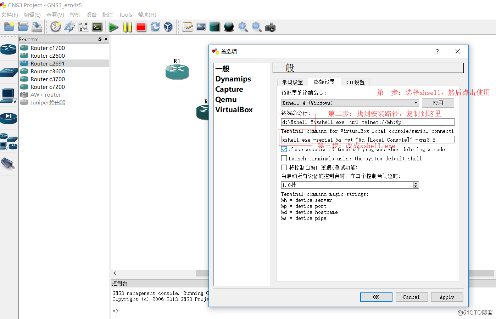Open the 设备 menu

coord(91,15)
